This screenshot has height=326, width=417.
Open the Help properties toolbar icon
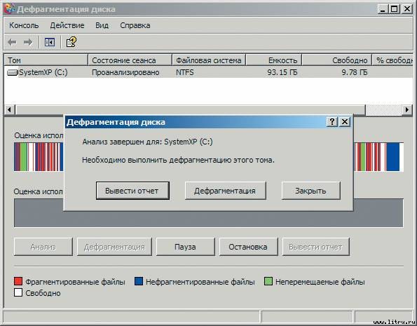[x=71, y=42]
